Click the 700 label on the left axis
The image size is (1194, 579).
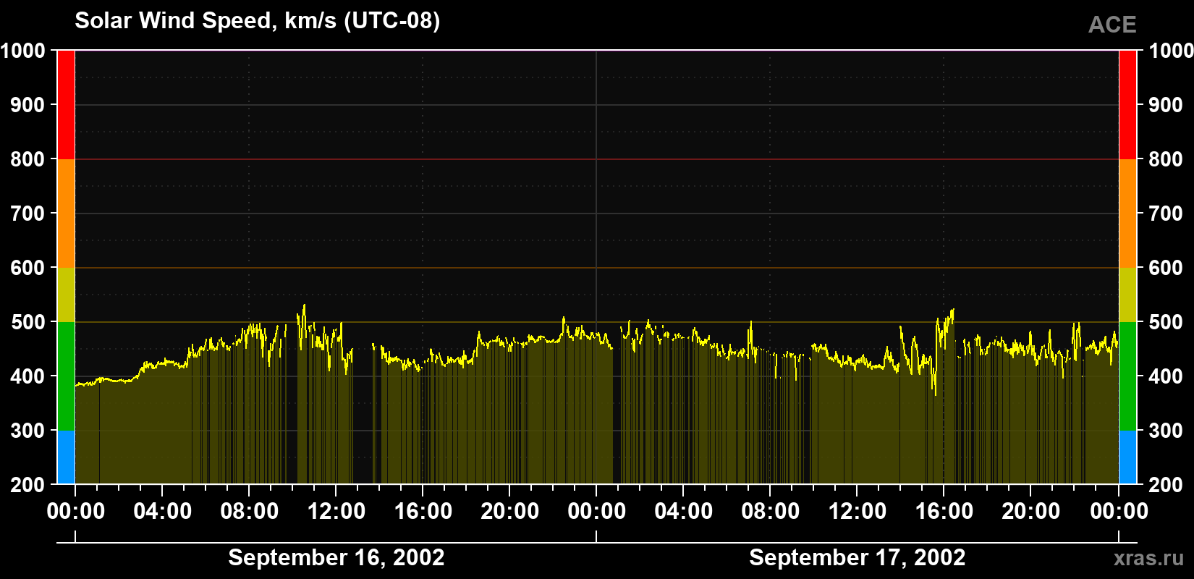(27, 214)
